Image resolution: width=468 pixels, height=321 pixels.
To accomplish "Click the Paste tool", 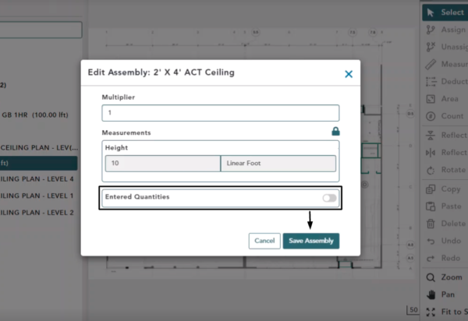I will point(445,206).
